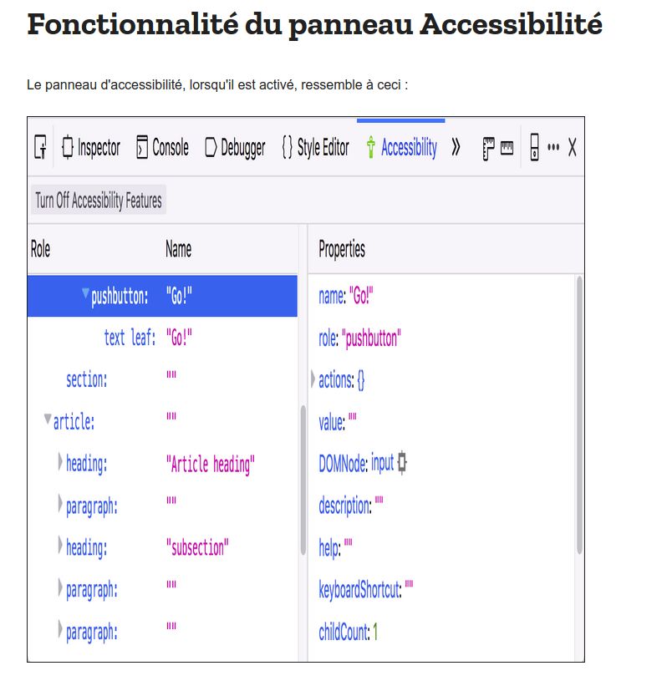The width and height of the screenshot is (662, 681).
Task: Click the DOMNode input target icon
Action: pos(402,462)
